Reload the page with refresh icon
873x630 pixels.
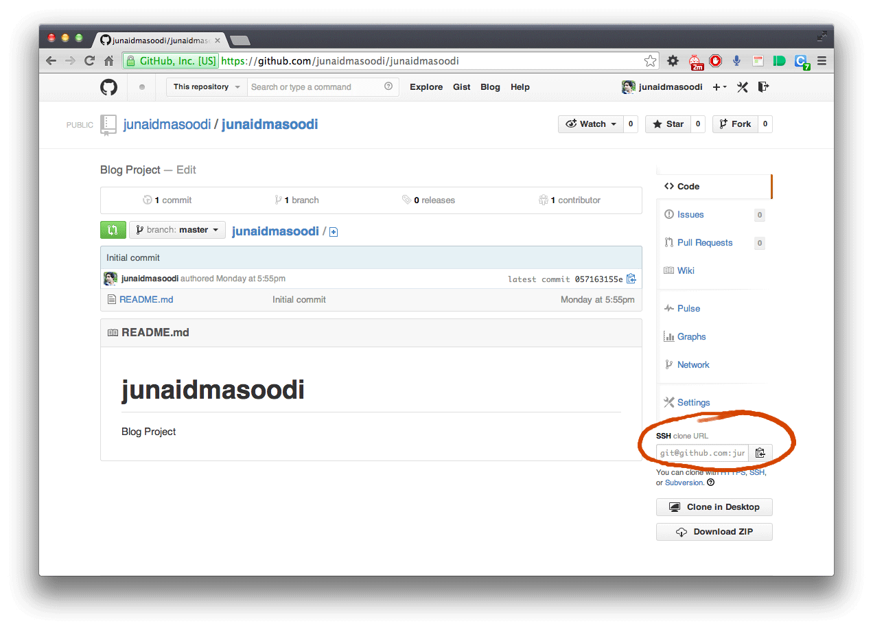(89, 61)
